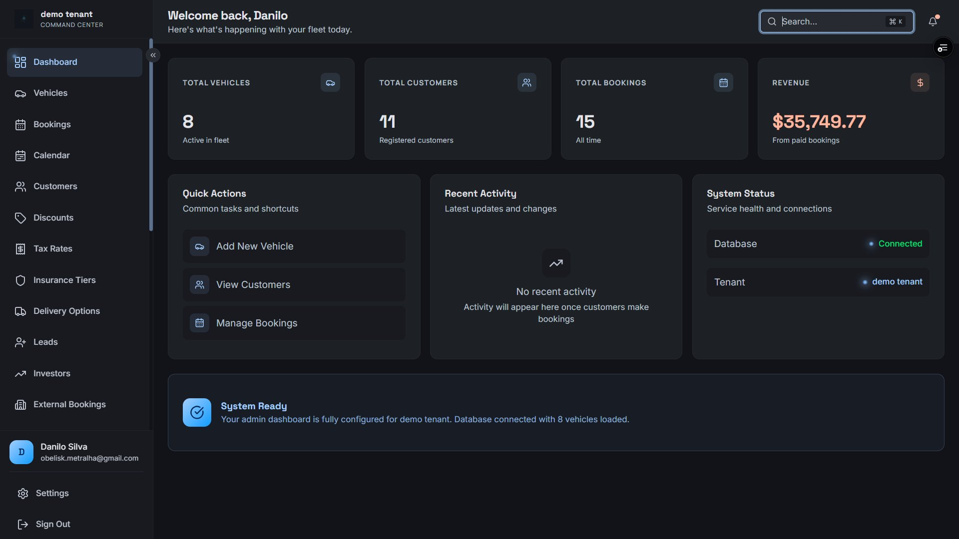Click the Settings gear icon
959x539 pixels.
[x=23, y=494]
